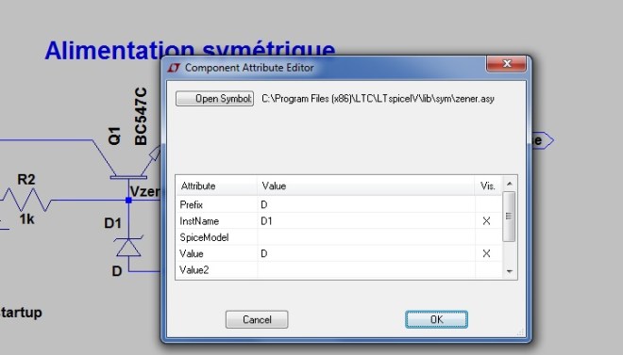
Task: Click the attribute list scrollbar thumb
Action: pyautogui.click(x=509, y=217)
